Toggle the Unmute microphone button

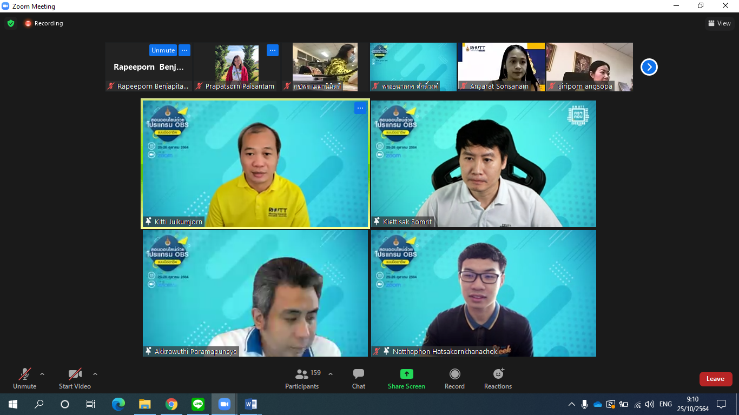(x=24, y=378)
